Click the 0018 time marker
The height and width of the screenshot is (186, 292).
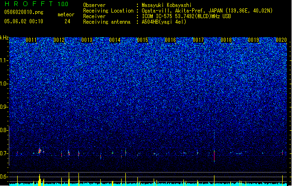pos(226,40)
